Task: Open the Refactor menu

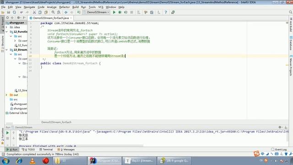Action: [x=65, y=7]
